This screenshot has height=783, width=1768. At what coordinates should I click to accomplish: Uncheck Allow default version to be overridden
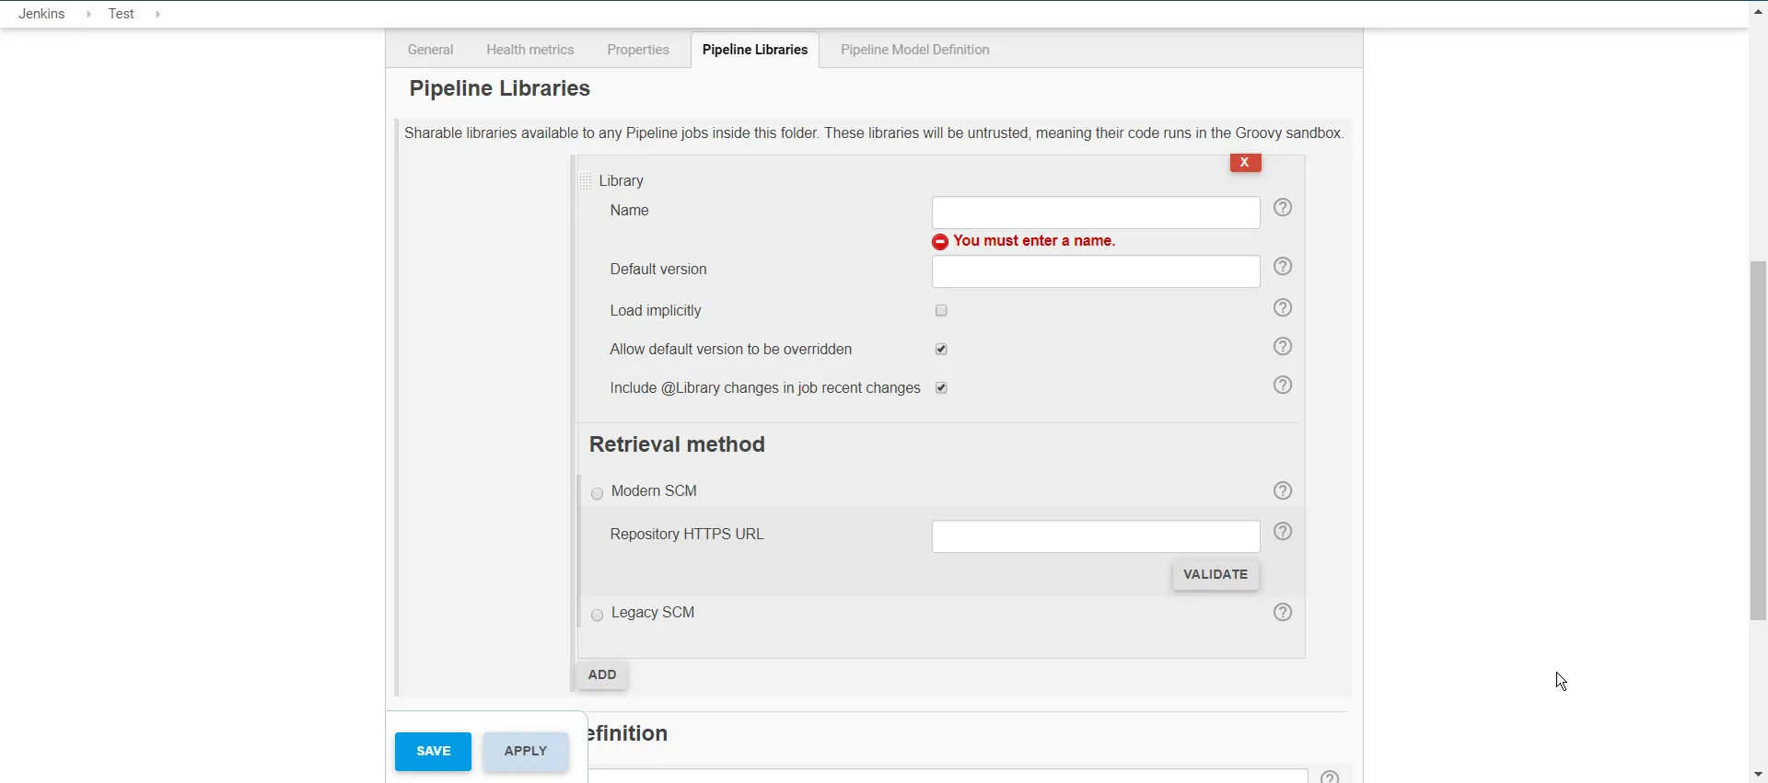[941, 350]
